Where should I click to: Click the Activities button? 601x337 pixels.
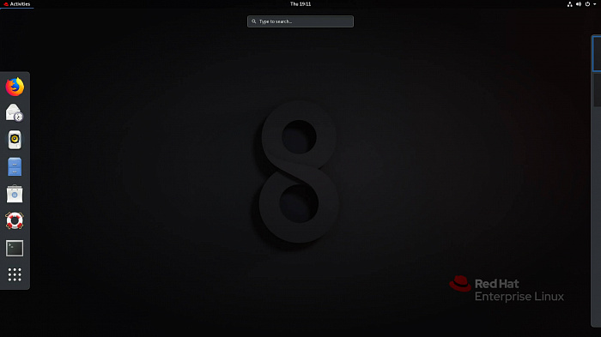[17, 3]
